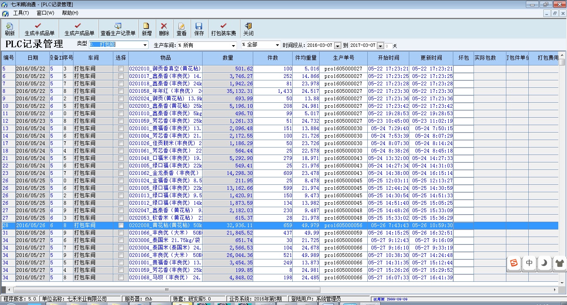Sort by the 日期 column header
Image resolution: width=567 pixels, height=305 pixels.
33,58
